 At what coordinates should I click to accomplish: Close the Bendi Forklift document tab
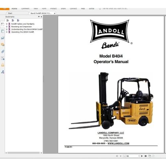tap(54, 13)
